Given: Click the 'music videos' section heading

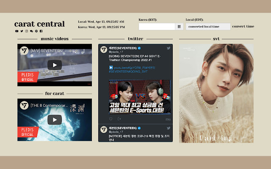Looking at the screenshot, I should pyautogui.click(x=55, y=39).
